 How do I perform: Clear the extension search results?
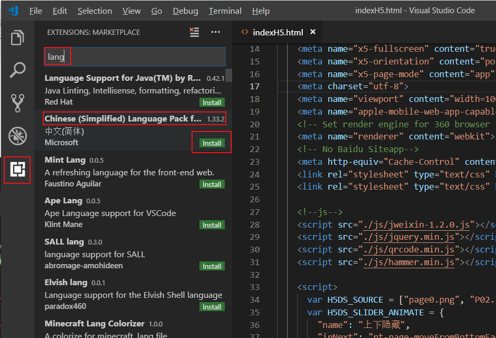[x=194, y=32]
